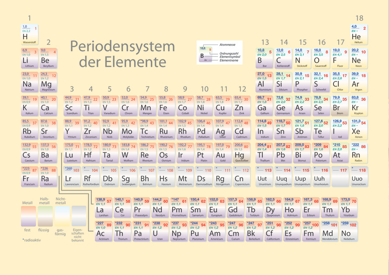Click the Ununoctium (Uuo) tile
The width and height of the screenshot is (389, 275).
(359, 177)
